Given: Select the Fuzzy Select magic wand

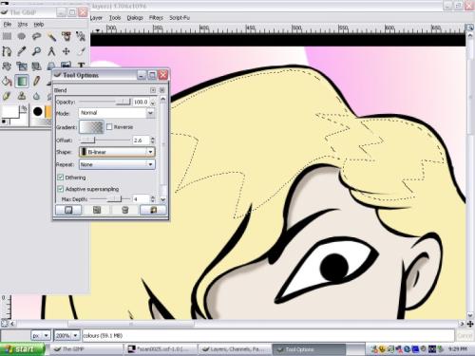Looking at the screenshot, I should click(51, 36).
